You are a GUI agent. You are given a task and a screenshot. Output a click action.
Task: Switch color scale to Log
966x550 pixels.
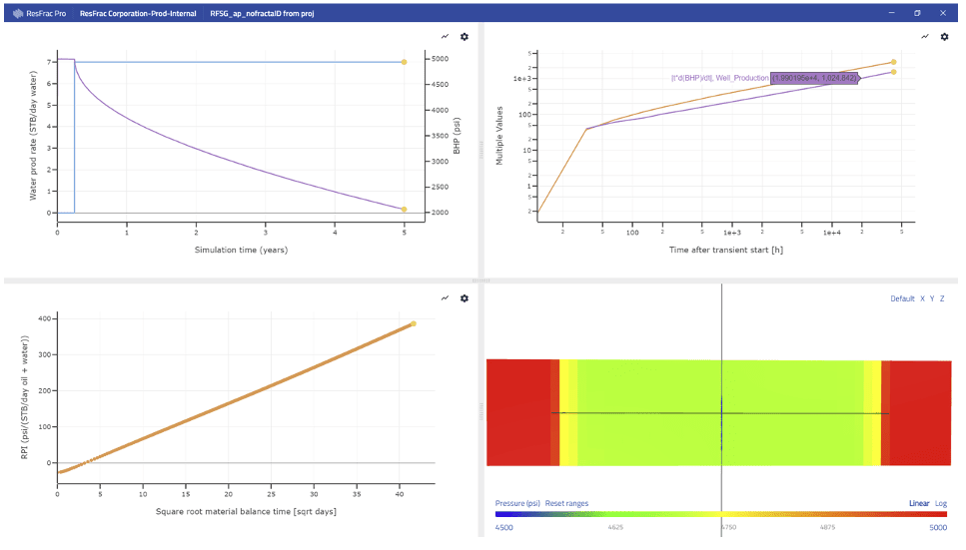coord(941,503)
